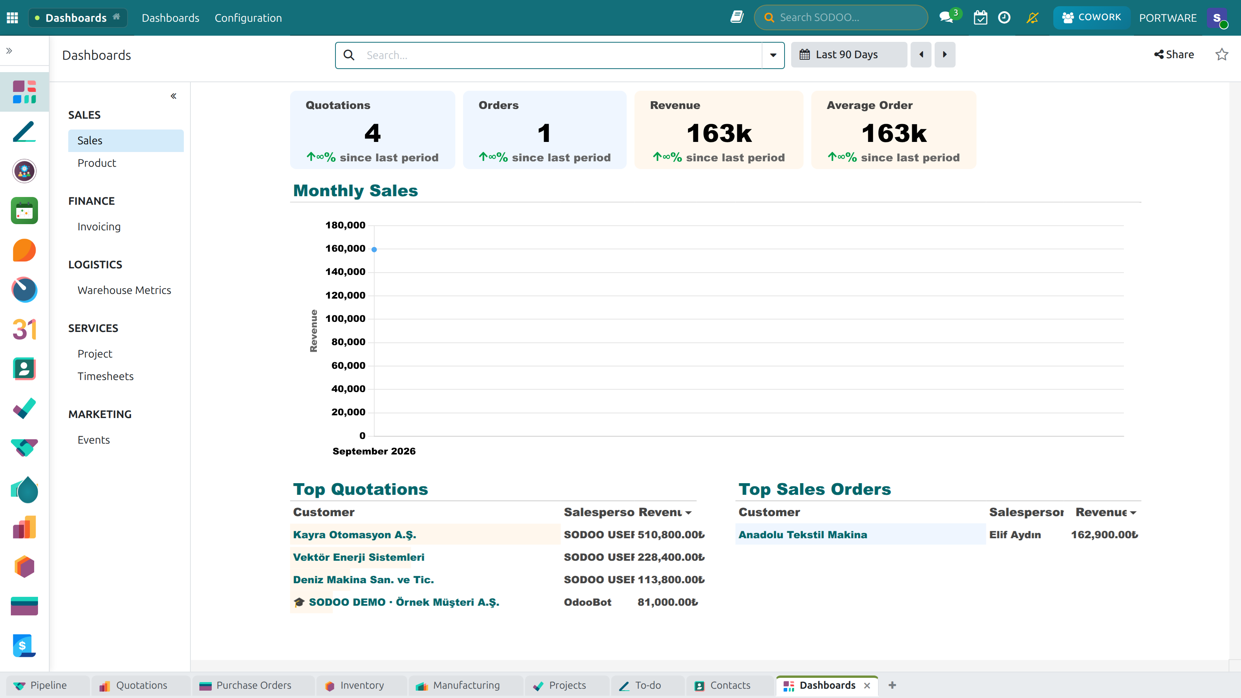Switch to the Quotations tab
1241x698 pixels.
coord(141,686)
